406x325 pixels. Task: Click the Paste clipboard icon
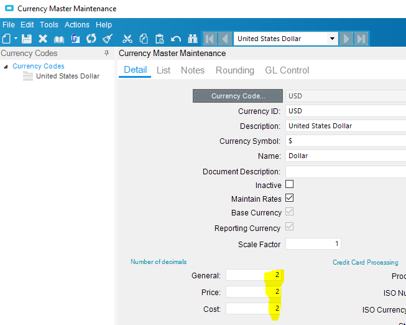160,39
